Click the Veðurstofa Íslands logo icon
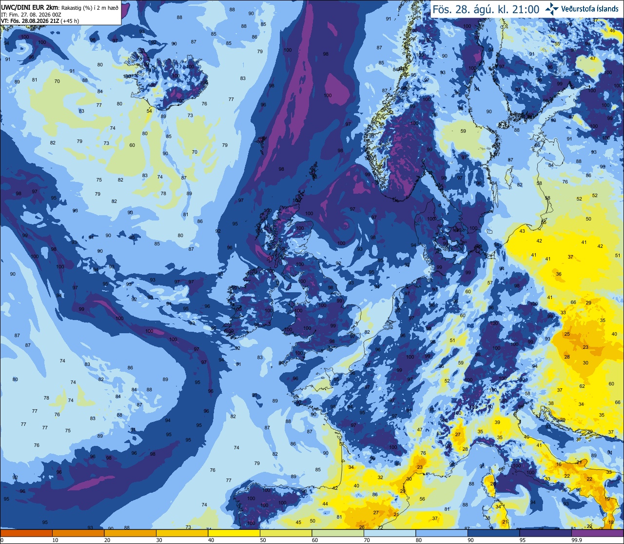624x544 pixels. coord(552,8)
